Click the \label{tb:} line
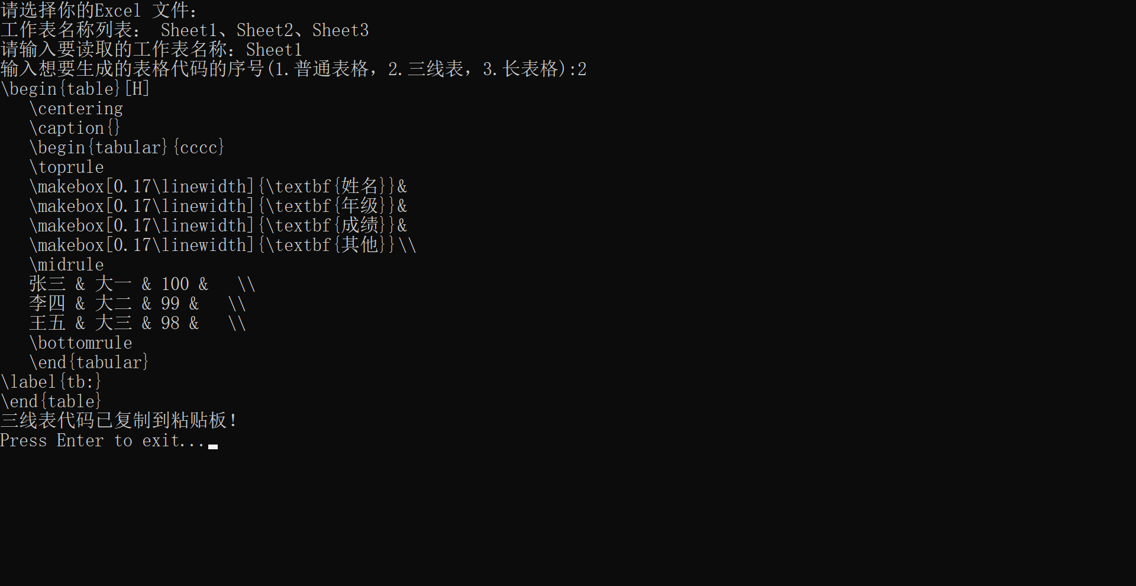Image resolution: width=1136 pixels, height=586 pixels. (x=51, y=382)
